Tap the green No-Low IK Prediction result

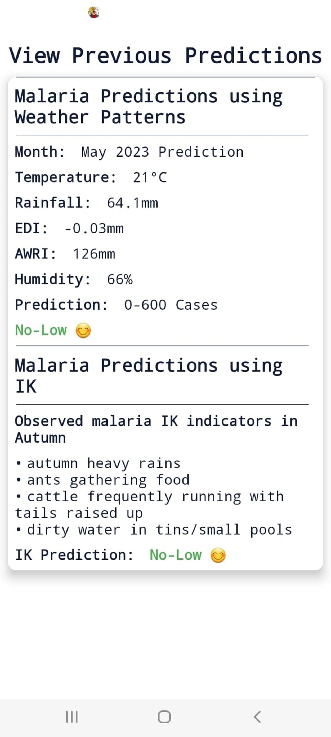click(176, 555)
